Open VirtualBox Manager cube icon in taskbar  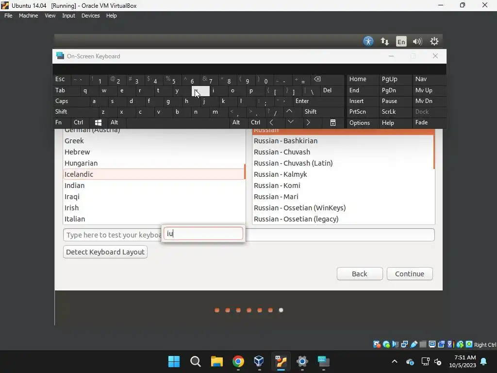click(259, 361)
